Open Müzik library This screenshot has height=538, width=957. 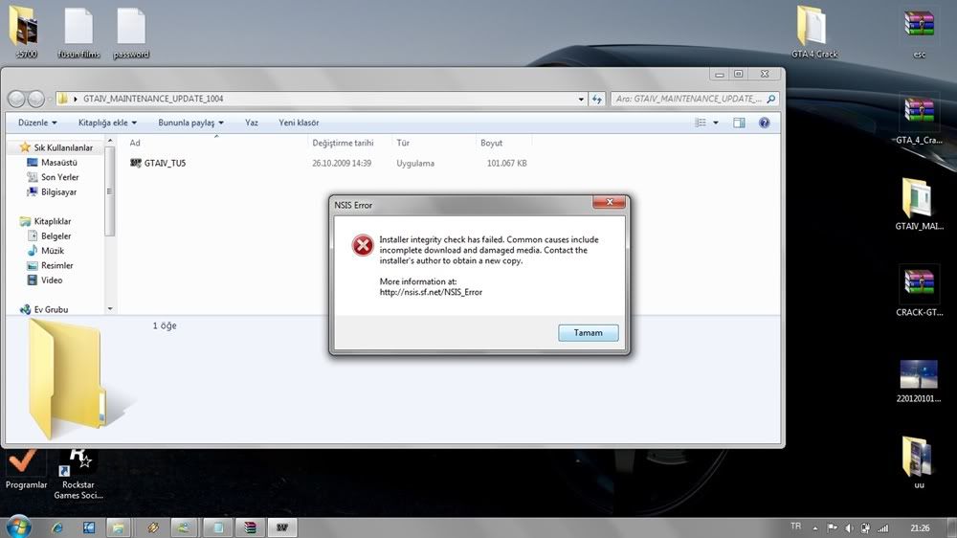pyautogui.click(x=46, y=251)
